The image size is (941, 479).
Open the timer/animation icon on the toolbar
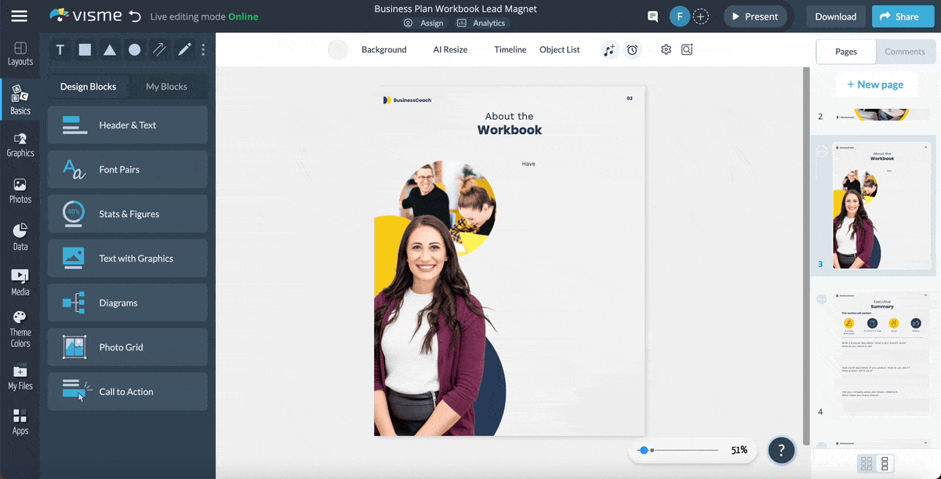pyautogui.click(x=633, y=49)
